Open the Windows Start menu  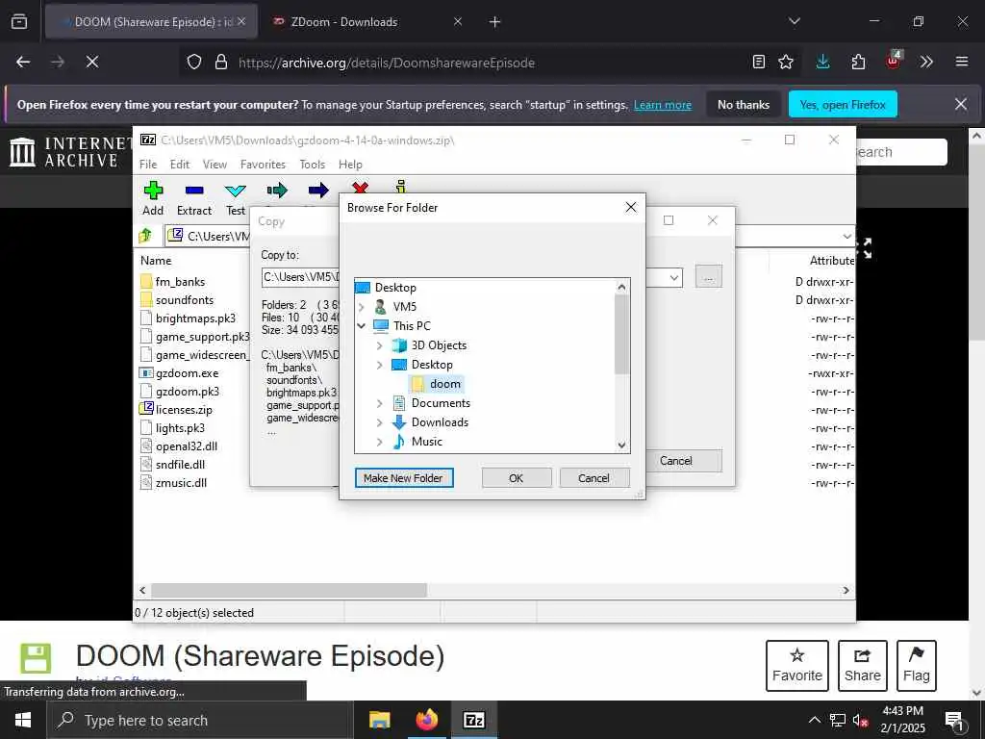pyautogui.click(x=23, y=720)
